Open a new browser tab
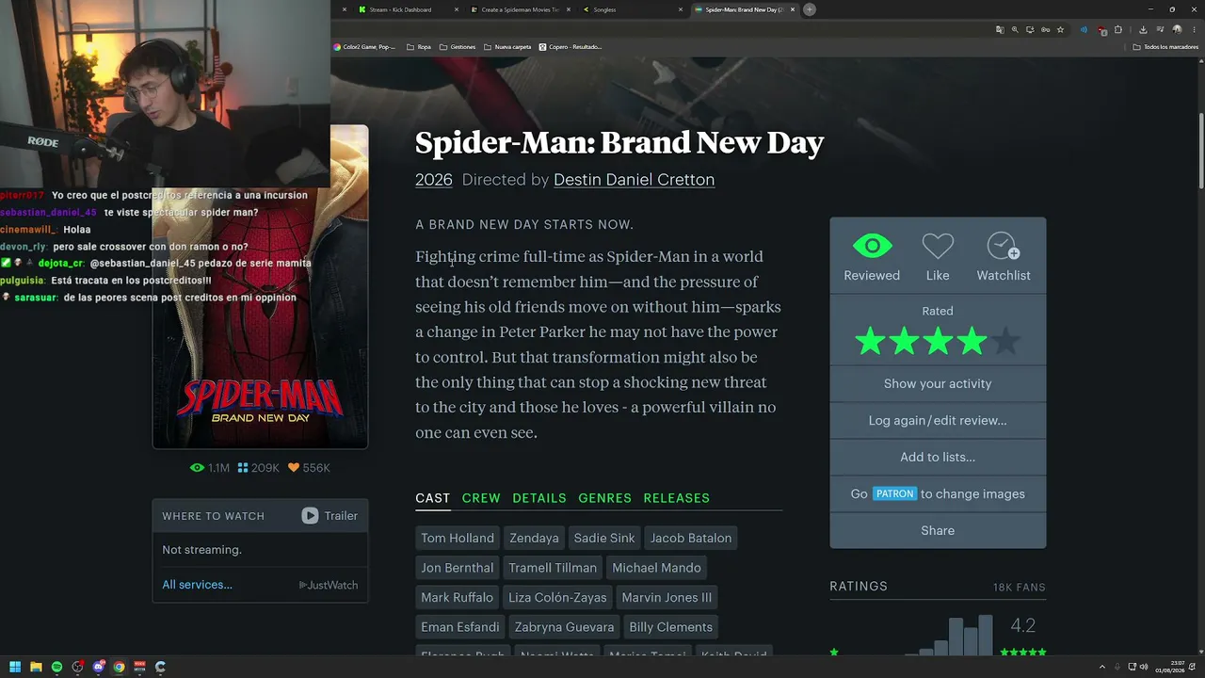The height and width of the screenshot is (678, 1205). (x=809, y=9)
